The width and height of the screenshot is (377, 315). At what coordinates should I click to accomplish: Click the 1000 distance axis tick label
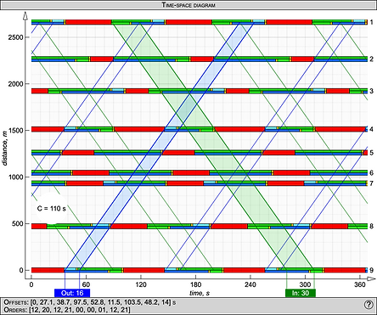(x=16, y=177)
